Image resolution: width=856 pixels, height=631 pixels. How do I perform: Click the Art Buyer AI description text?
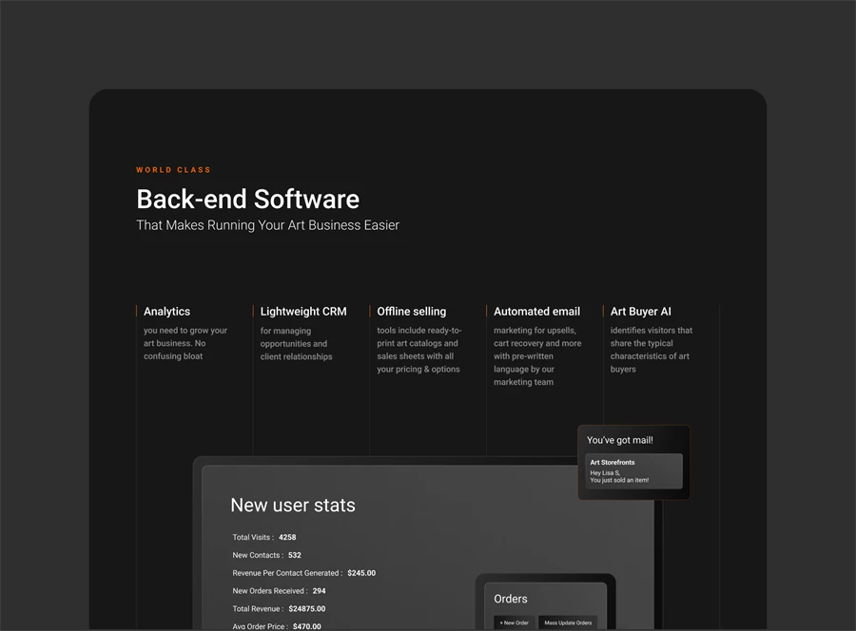coord(652,350)
